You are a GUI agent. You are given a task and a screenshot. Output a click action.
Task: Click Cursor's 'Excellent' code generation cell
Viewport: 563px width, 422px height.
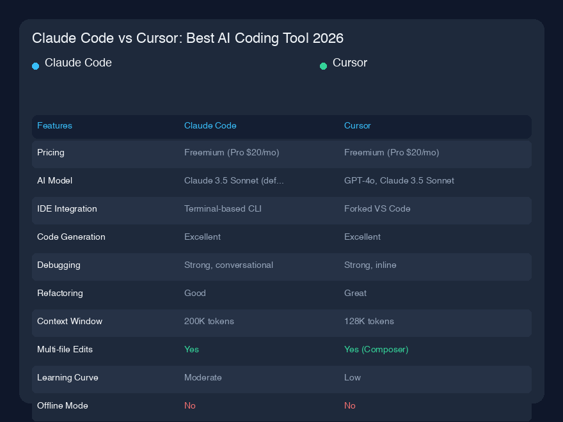(x=362, y=237)
